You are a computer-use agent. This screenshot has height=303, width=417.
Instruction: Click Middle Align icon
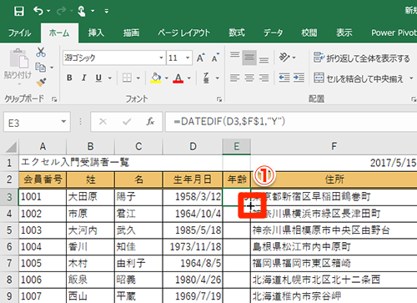click(x=249, y=58)
